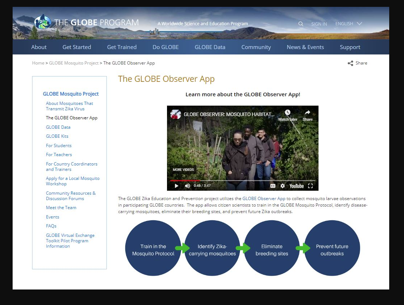Open the Get Trained menu
404x305 pixels.
tap(122, 47)
